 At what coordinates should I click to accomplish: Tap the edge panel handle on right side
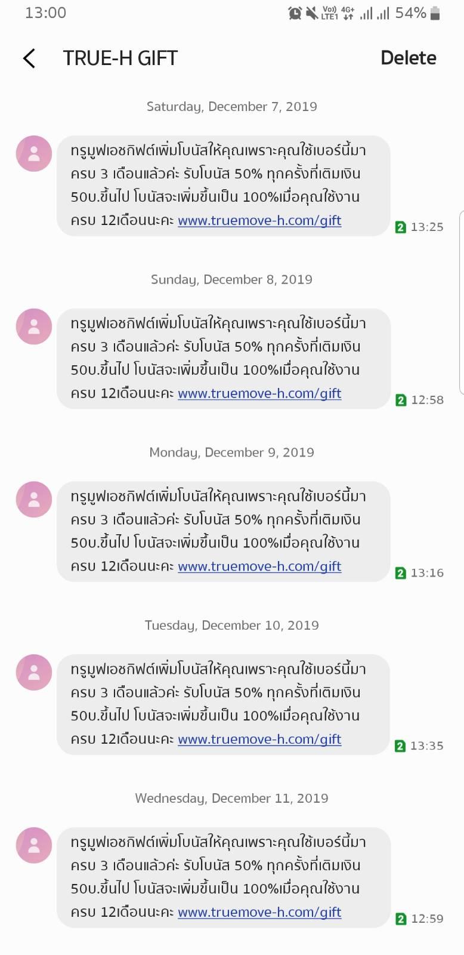coord(461,302)
